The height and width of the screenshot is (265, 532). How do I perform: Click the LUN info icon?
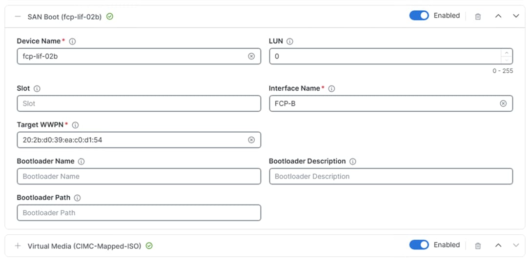[x=290, y=41]
